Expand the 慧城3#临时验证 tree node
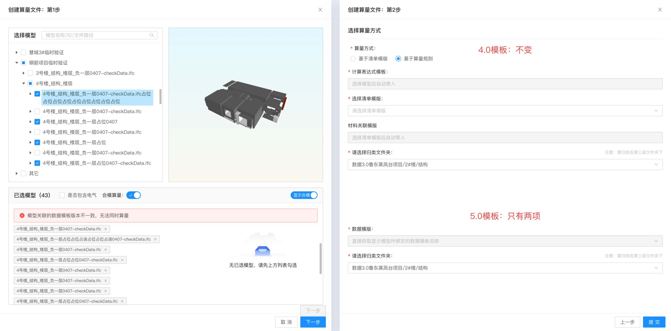The width and height of the screenshot is (671, 331). [x=17, y=52]
